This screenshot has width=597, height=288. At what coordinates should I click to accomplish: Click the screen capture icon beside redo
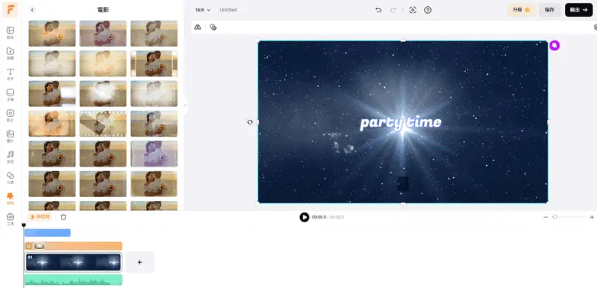[413, 10]
